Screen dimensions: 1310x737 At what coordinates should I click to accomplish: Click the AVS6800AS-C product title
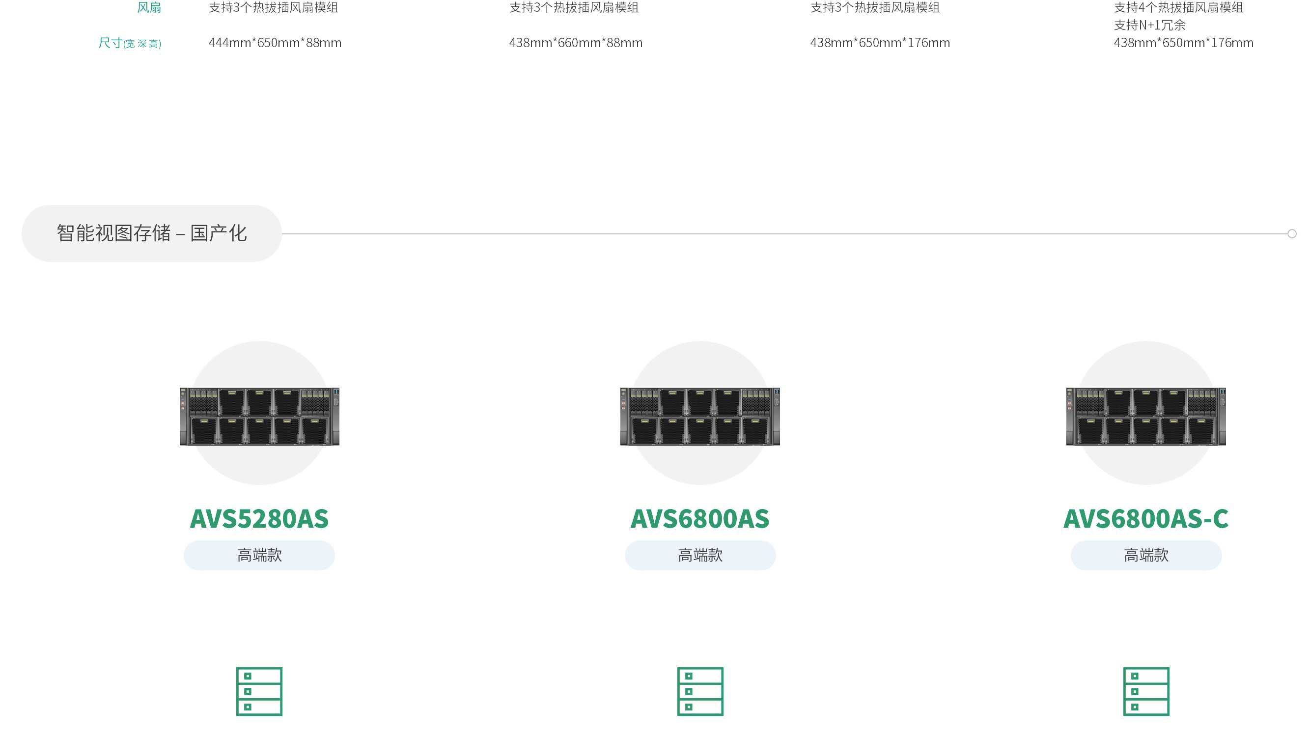click(1146, 518)
